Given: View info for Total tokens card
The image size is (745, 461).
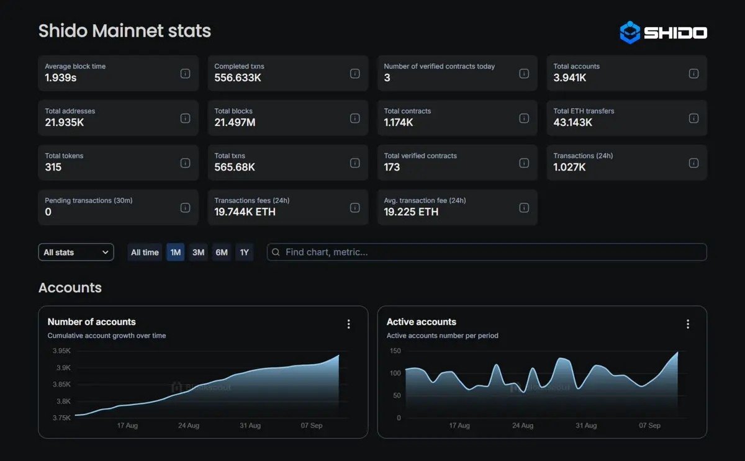Looking at the screenshot, I should [x=185, y=163].
